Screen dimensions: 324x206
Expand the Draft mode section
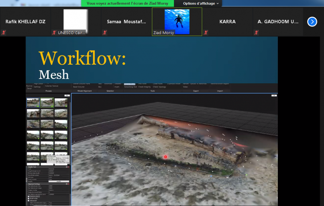29,198
